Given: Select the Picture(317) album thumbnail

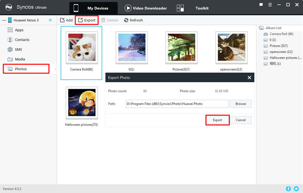Looking at the screenshot, I should (x=181, y=48).
